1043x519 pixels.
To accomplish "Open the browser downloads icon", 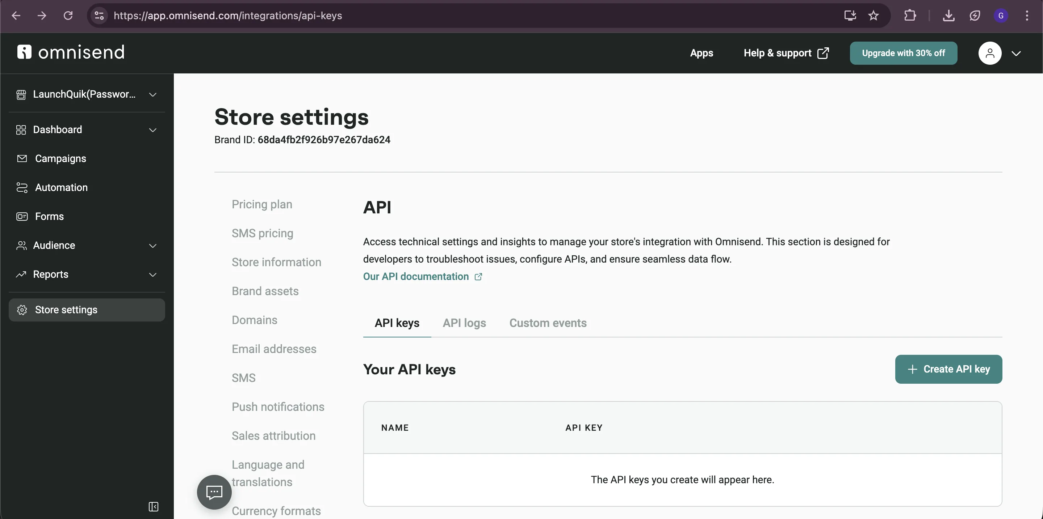I will pos(949,15).
